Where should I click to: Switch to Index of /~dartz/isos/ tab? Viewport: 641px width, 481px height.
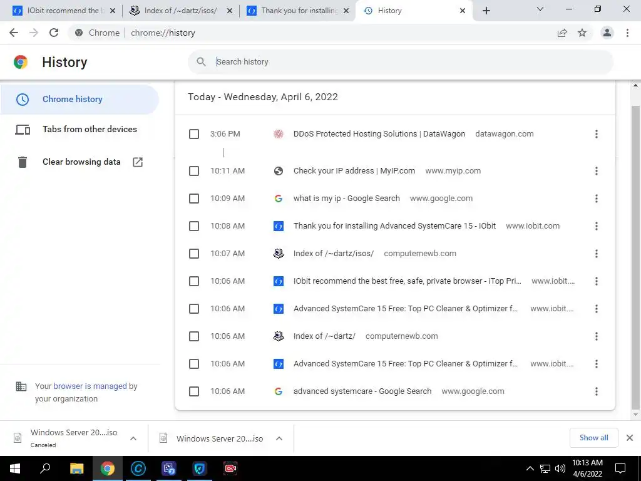point(181,11)
